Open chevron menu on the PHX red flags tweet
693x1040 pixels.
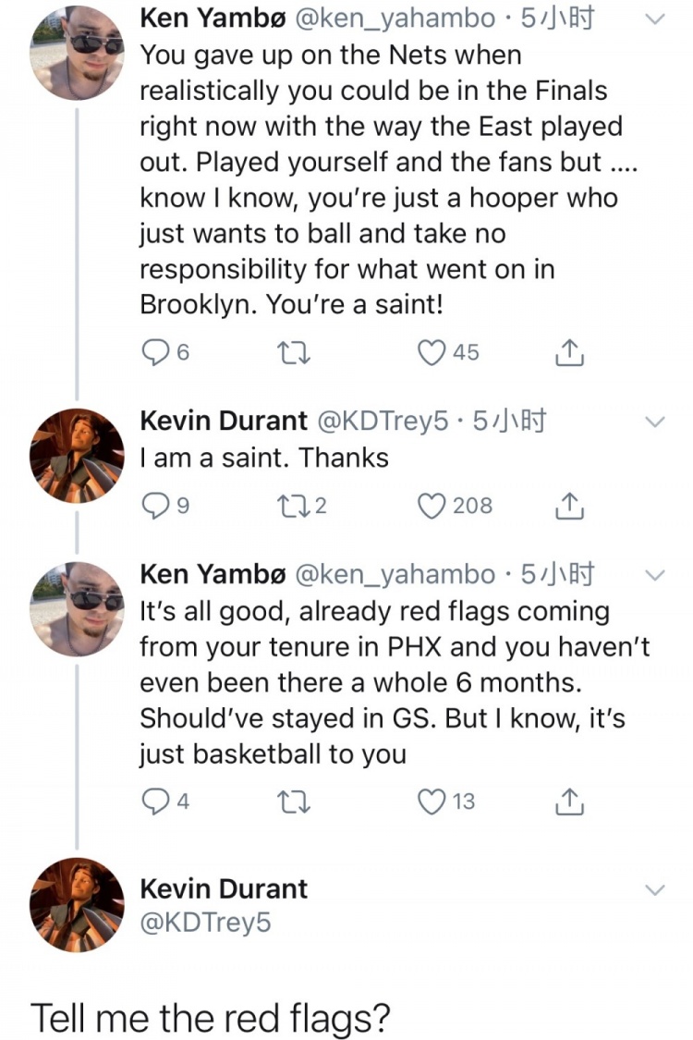654,575
